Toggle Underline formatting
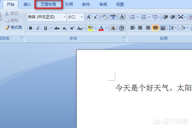This screenshot has height=128, width=192. point(45,28)
